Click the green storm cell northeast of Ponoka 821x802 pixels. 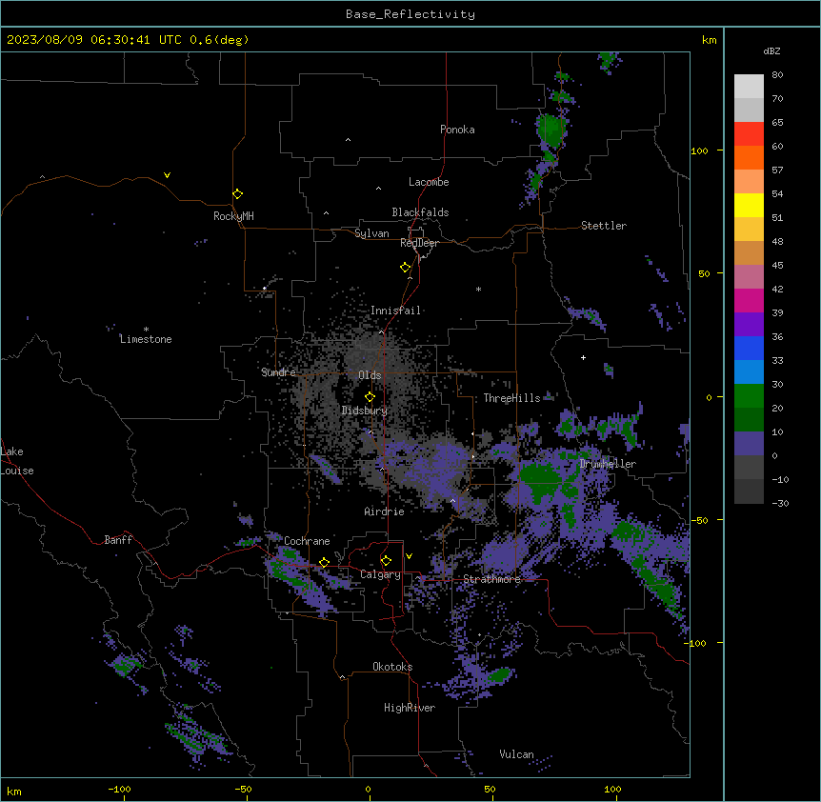click(x=551, y=130)
